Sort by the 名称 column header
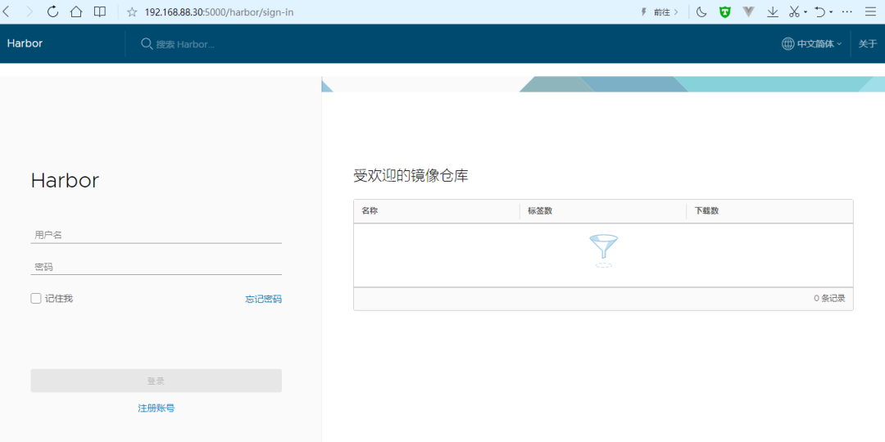The image size is (885, 442). click(370, 211)
